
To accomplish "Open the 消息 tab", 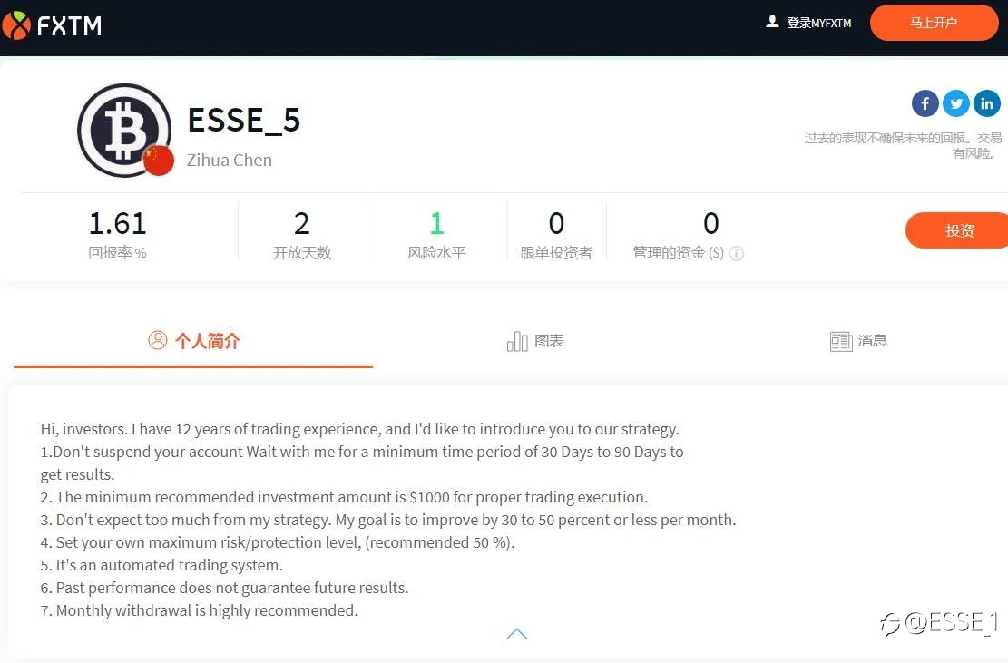I will click(858, 341).
